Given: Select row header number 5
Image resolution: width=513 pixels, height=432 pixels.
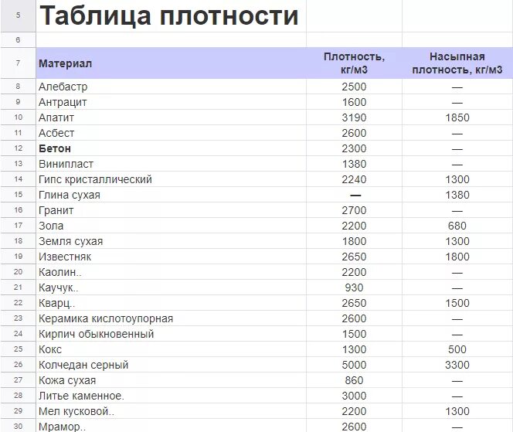Looking at the screenshot, I should pos(18,15).
